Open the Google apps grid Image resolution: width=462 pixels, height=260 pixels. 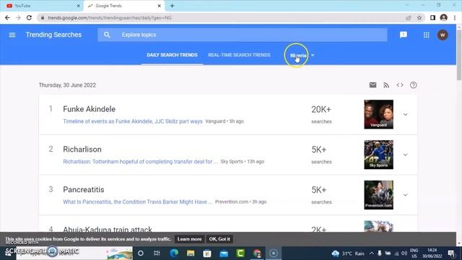click(427, 35)
